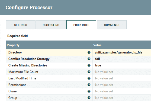Open help icon for Maximum File Count
The image size is (151, 104).
coord(89,72)
